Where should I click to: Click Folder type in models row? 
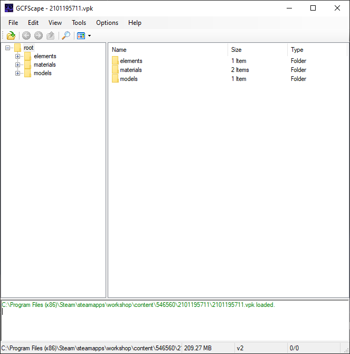[298, 79]
